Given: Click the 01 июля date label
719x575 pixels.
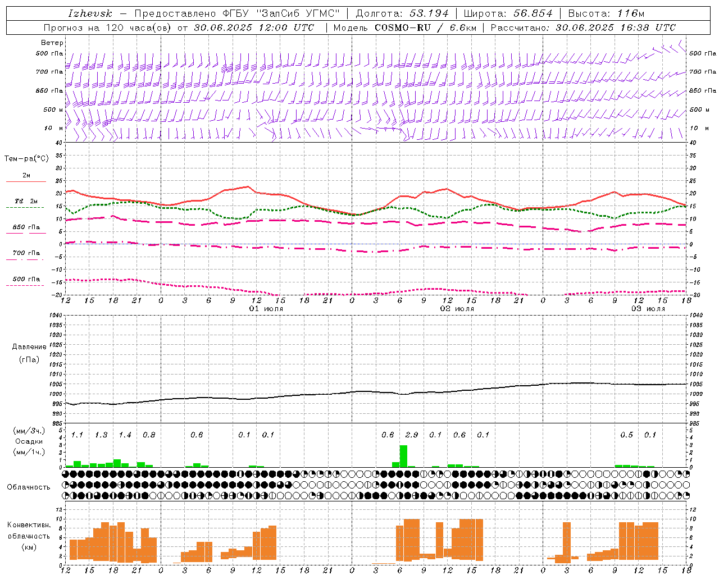Looking at the screenshot, I should [266, 309].
